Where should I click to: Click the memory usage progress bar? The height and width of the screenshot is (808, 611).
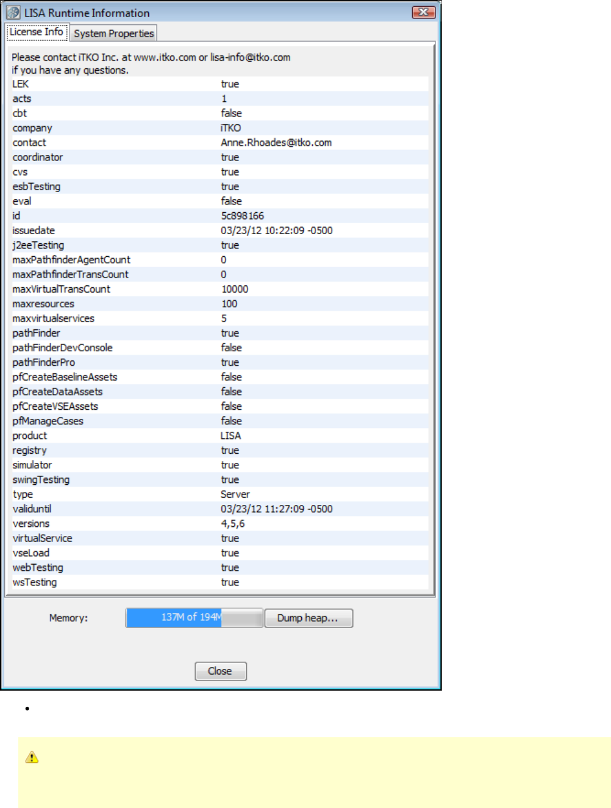195,618
